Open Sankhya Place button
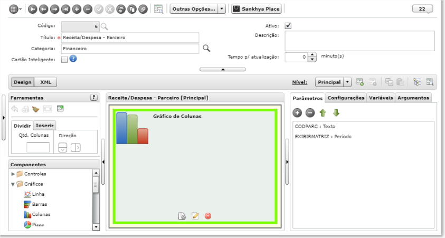Screen dimensions: 445x238 tap(257, 9)
